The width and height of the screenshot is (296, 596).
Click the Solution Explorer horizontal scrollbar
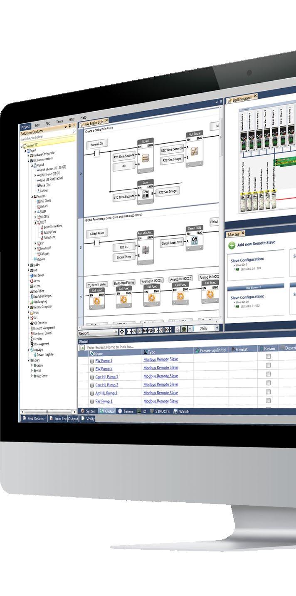tap(48, 412)
